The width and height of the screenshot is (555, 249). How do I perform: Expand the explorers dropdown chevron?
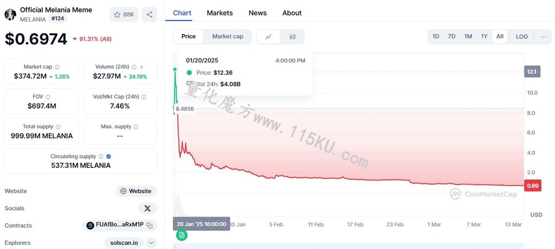click(151, 243)
